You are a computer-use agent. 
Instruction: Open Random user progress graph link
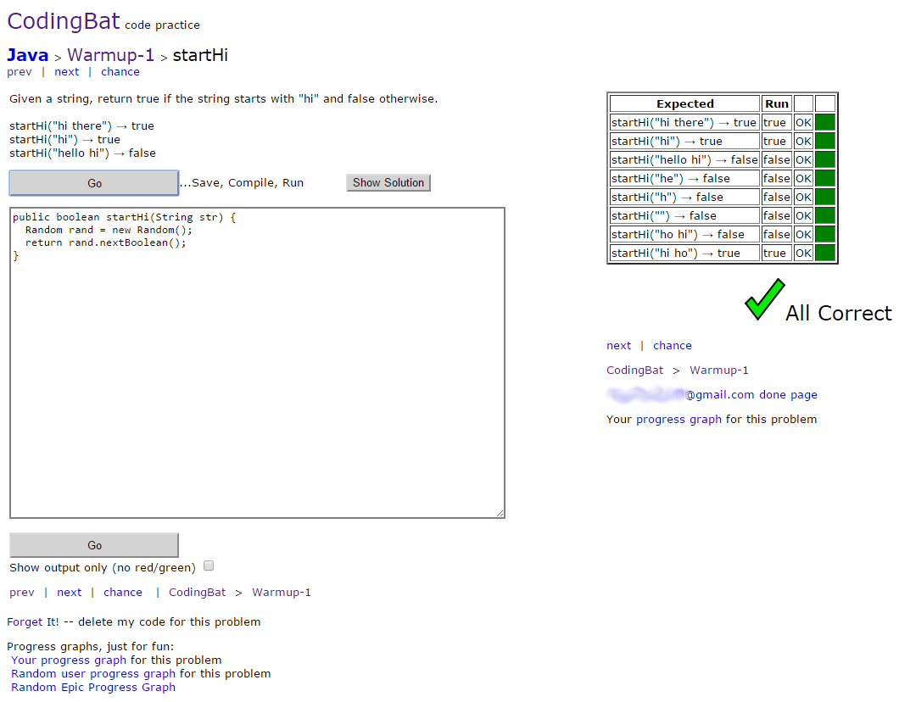(93, 673)
